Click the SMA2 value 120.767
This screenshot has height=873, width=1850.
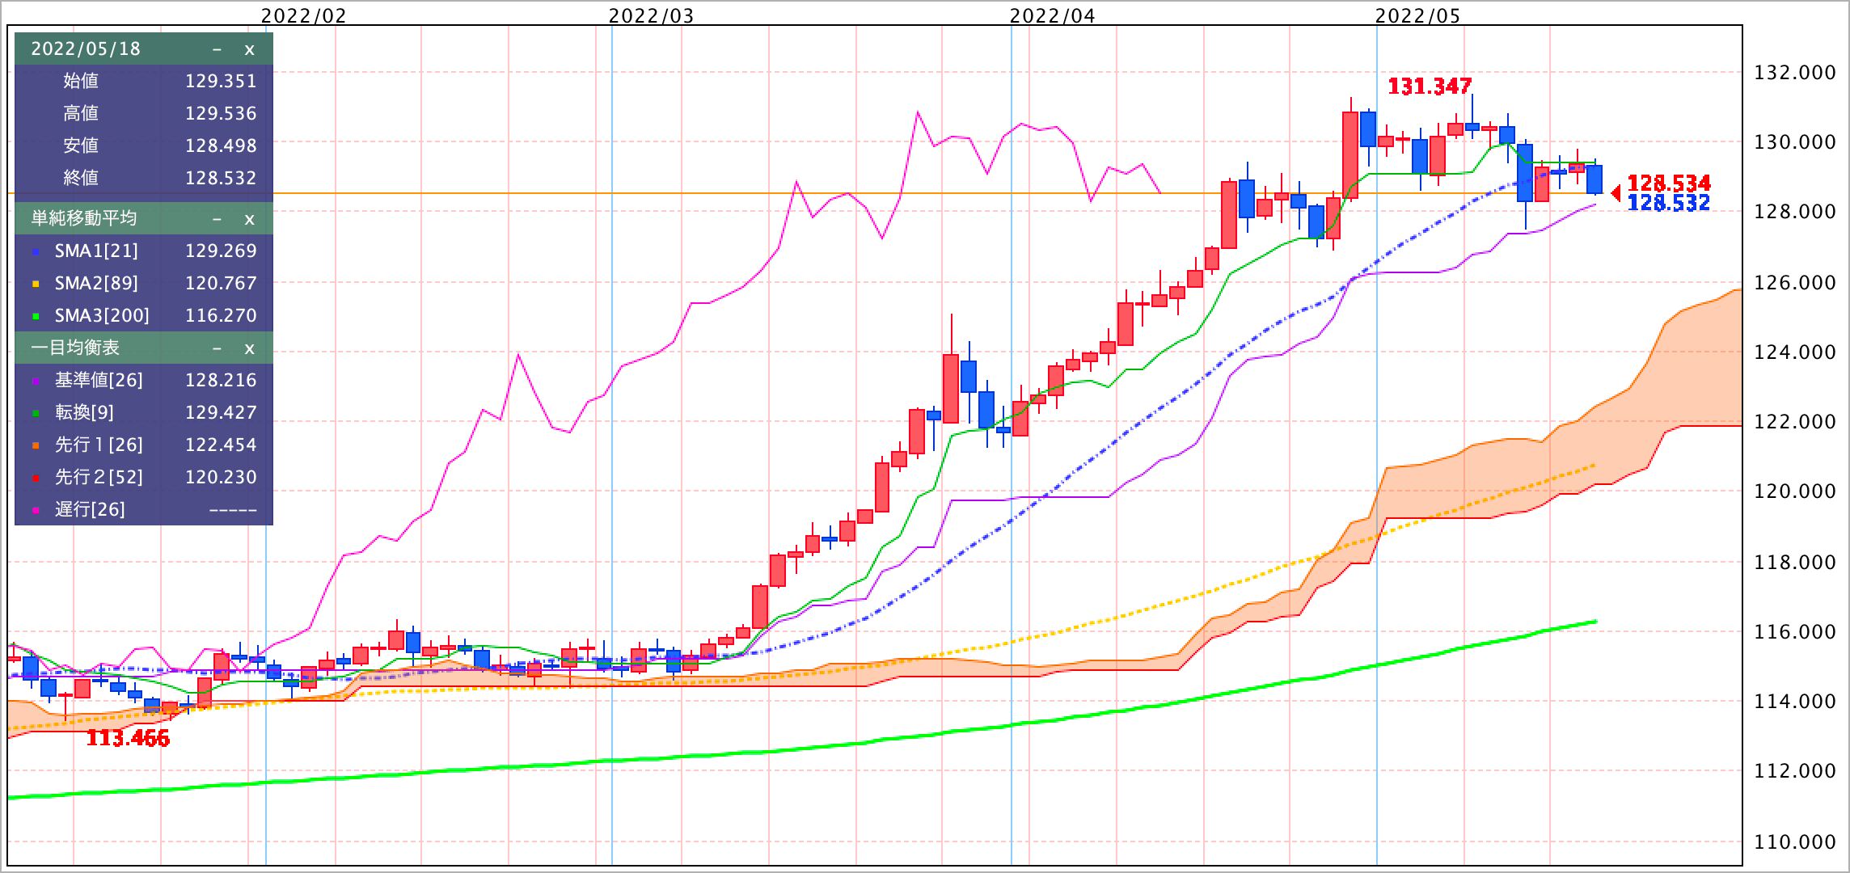221,283
